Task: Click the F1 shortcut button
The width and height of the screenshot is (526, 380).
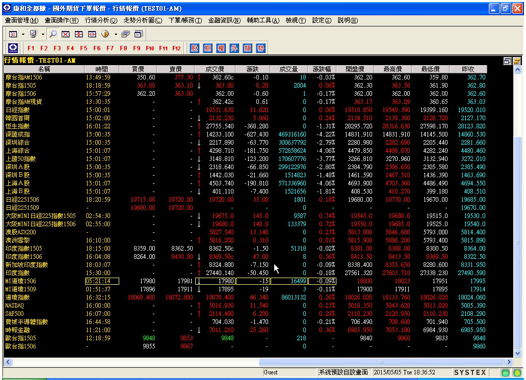Action: [31, 48]
